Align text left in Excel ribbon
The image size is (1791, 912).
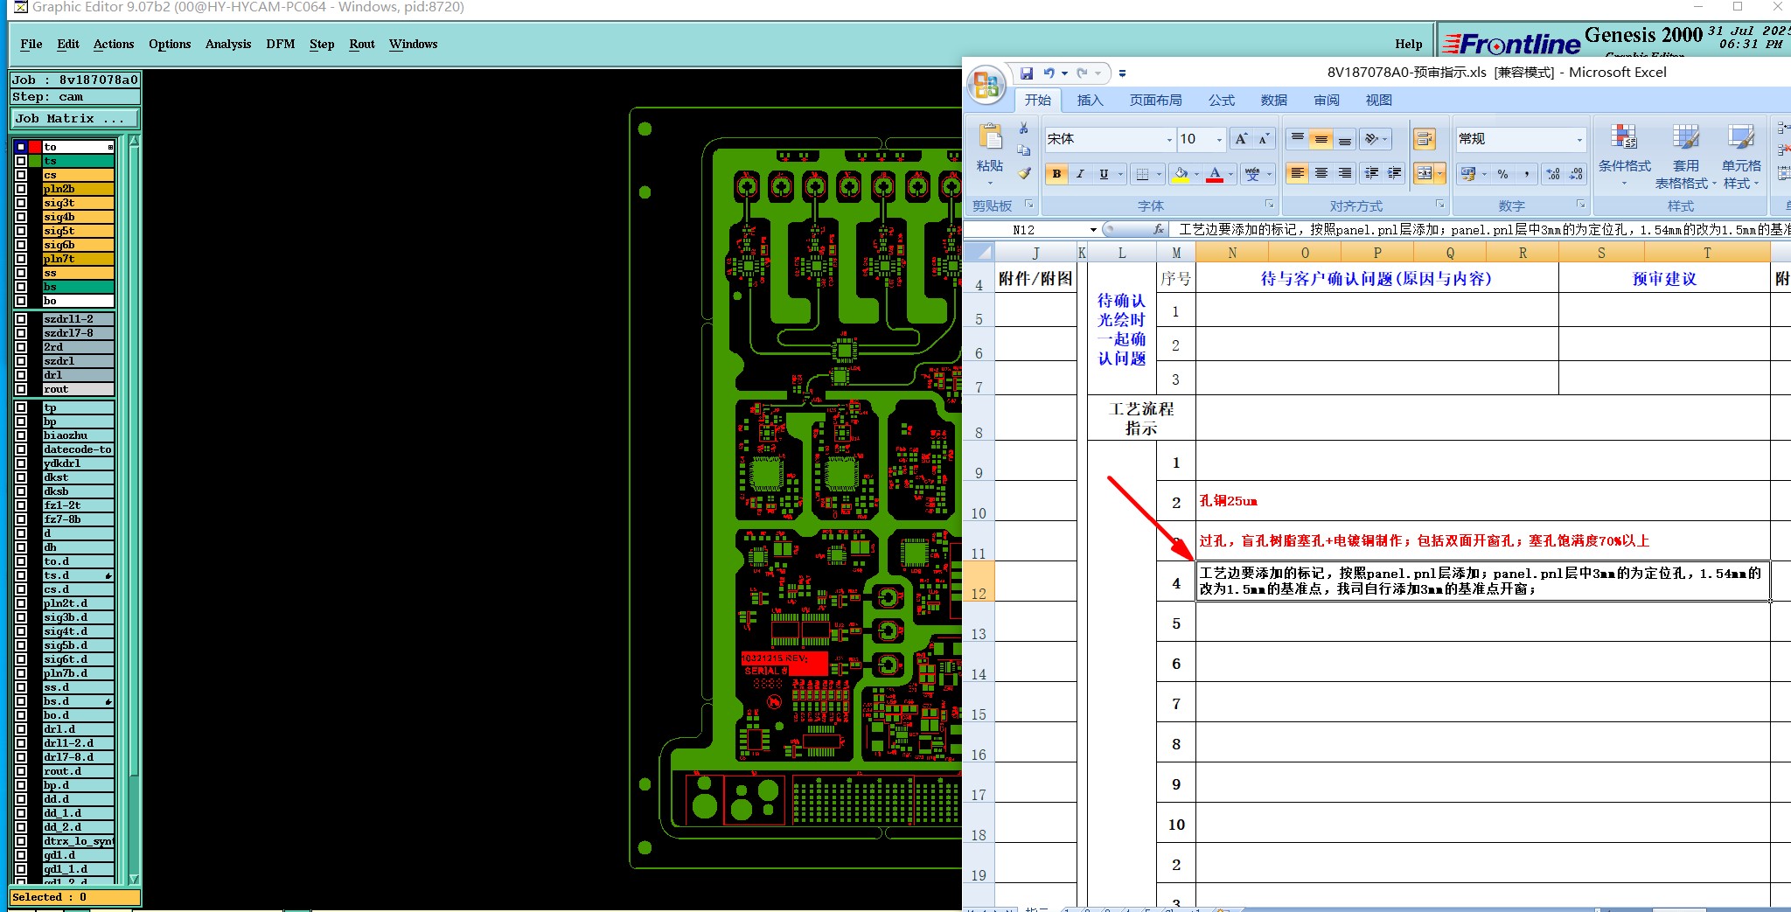pyautogui.click(x=1298, y=174)
